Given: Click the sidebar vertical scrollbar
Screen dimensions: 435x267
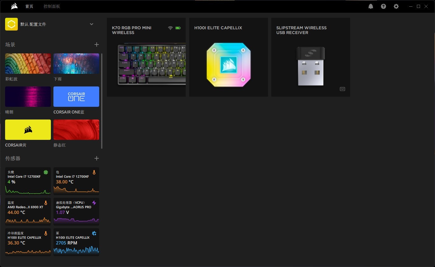Looking at the screenshot, I should click(102, 101).
